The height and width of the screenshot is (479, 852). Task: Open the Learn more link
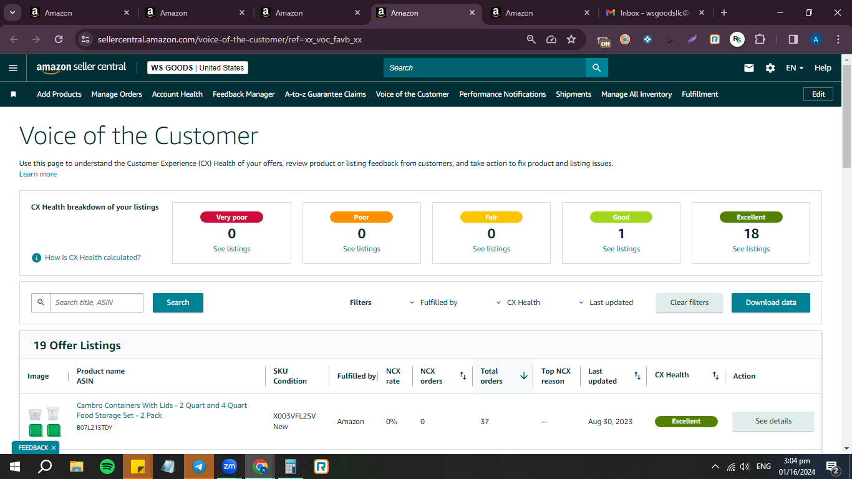pos(38,174)
